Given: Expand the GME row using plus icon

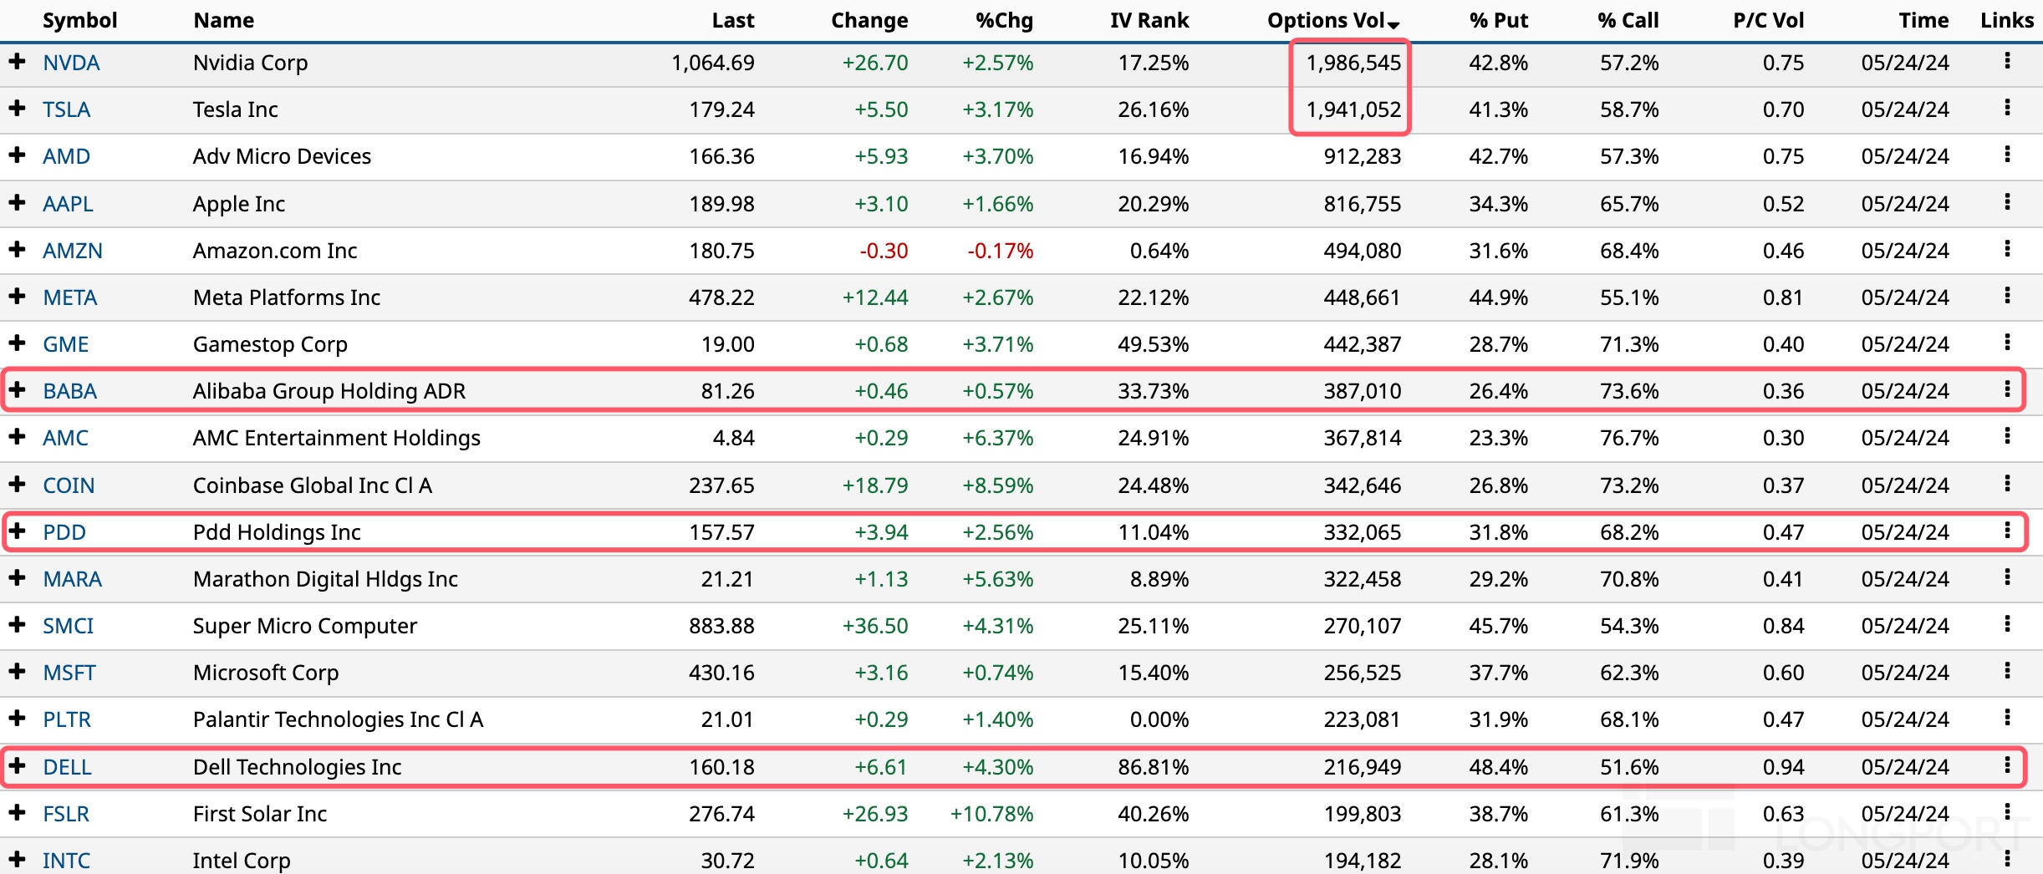Looking at the screenshot, I should (x=17, y=343).
